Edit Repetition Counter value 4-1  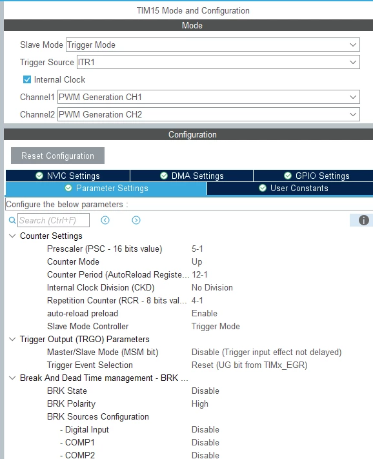[x=197, y=300]
